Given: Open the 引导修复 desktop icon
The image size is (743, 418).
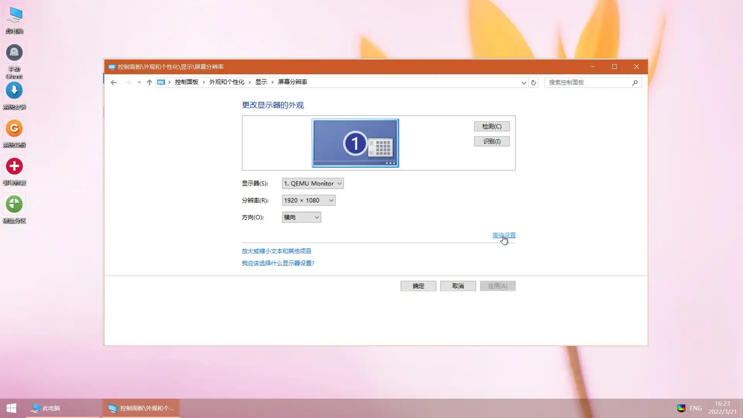Looking at the screenshot, I should 14,167.
